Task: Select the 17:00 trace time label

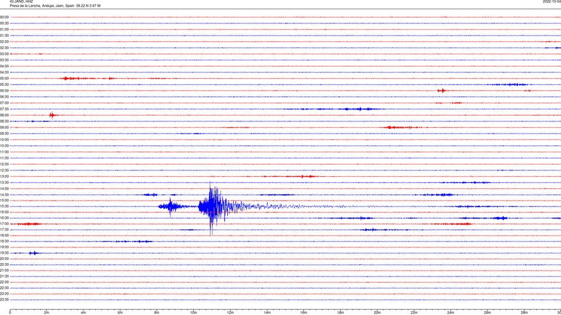Action: [x=4, y=223]
